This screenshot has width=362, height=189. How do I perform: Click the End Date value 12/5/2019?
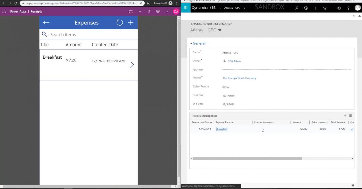point(229,104)
